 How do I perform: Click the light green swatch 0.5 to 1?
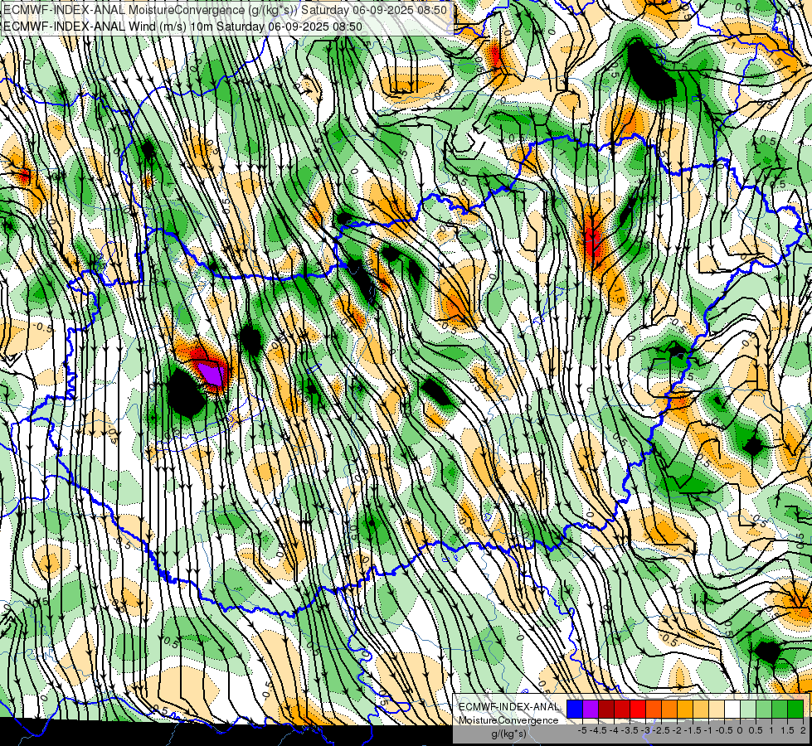point(764,709)
